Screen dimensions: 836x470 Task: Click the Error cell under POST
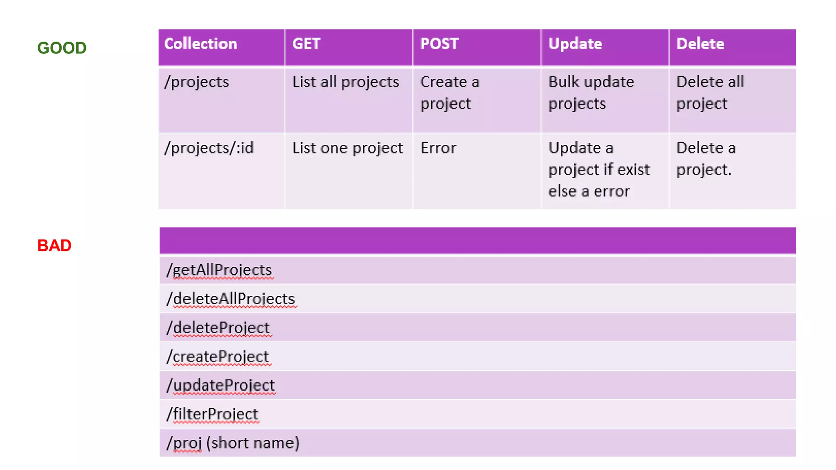[x=438, y=148]
